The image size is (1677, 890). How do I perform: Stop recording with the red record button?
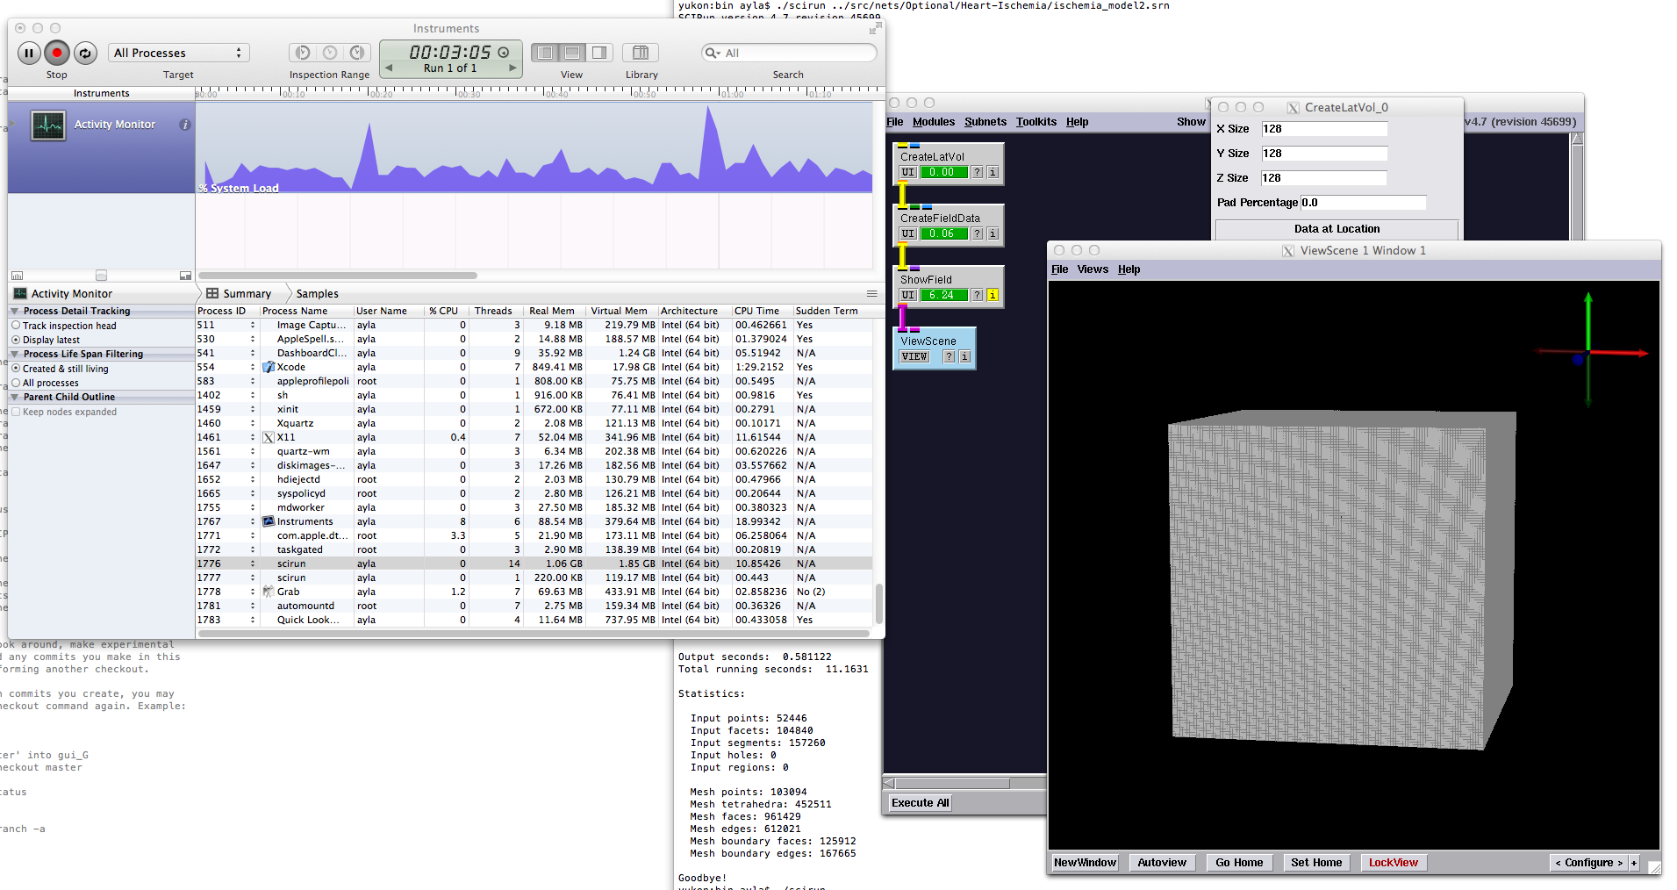(x=57, y=53)
